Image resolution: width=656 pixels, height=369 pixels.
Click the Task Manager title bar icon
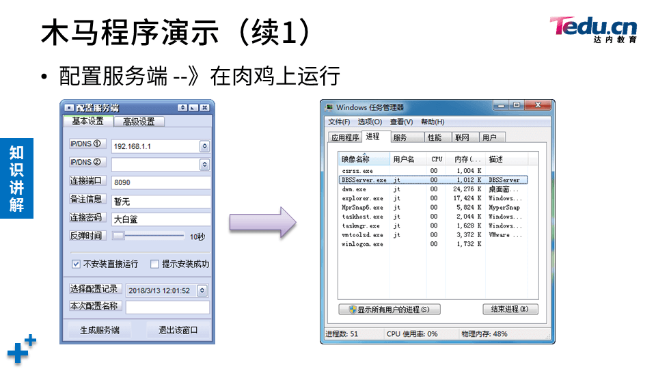pyautogui.click(x=329, y=107)
